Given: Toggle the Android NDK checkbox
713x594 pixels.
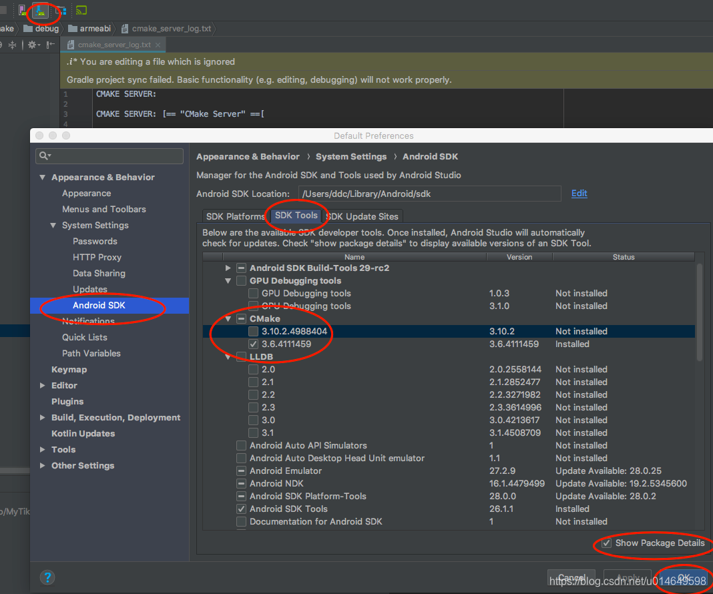Looking at the screenshot, I should (x=242, y=484).
